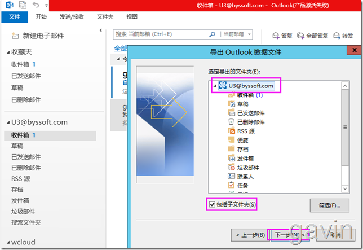Select RSS 源 in the folder pane
This screenshot has width=363, height=250.
(x=21, y=179)
